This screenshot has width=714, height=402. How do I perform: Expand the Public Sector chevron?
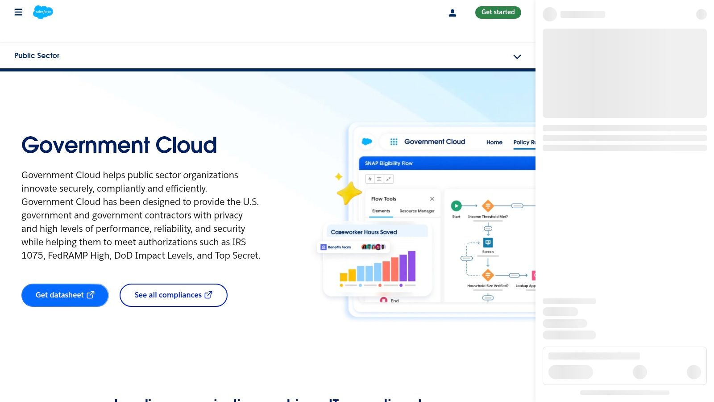click(517, 57)
